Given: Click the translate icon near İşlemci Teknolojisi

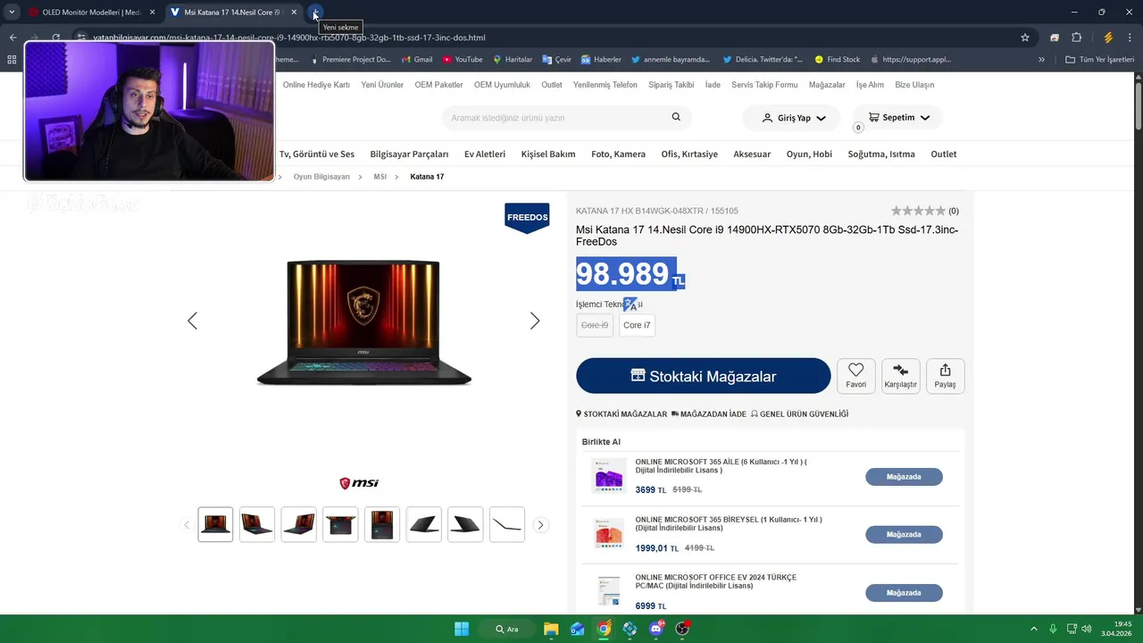Looking at the screenshot, I should [x=630, y=305].
